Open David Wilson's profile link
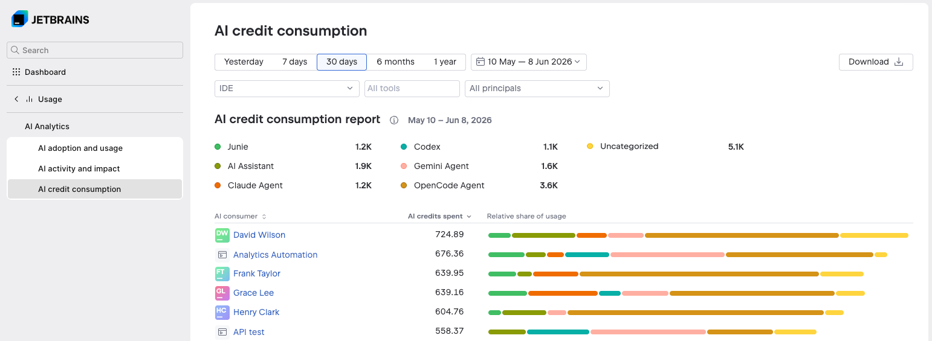 pyautogui.click(x=259, y=235)
